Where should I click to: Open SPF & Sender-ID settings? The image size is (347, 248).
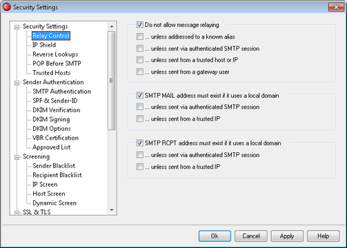[55, 101]
